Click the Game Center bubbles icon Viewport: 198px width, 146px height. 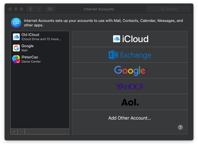(16, 59)
